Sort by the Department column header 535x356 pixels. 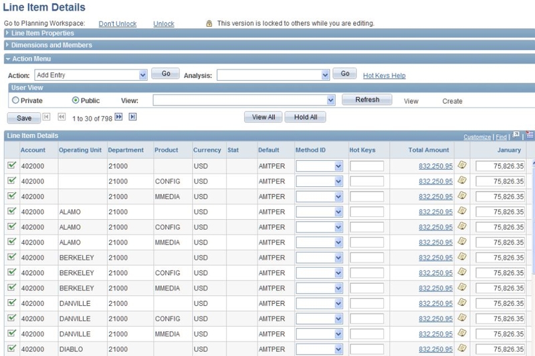pos(126,150)
